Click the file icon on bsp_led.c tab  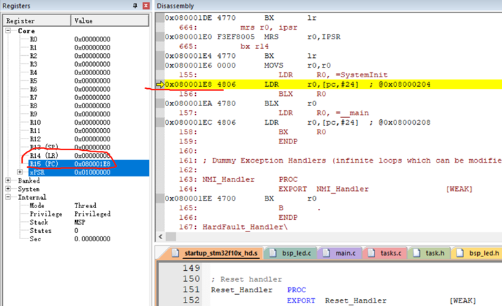(x=273, y=253)
